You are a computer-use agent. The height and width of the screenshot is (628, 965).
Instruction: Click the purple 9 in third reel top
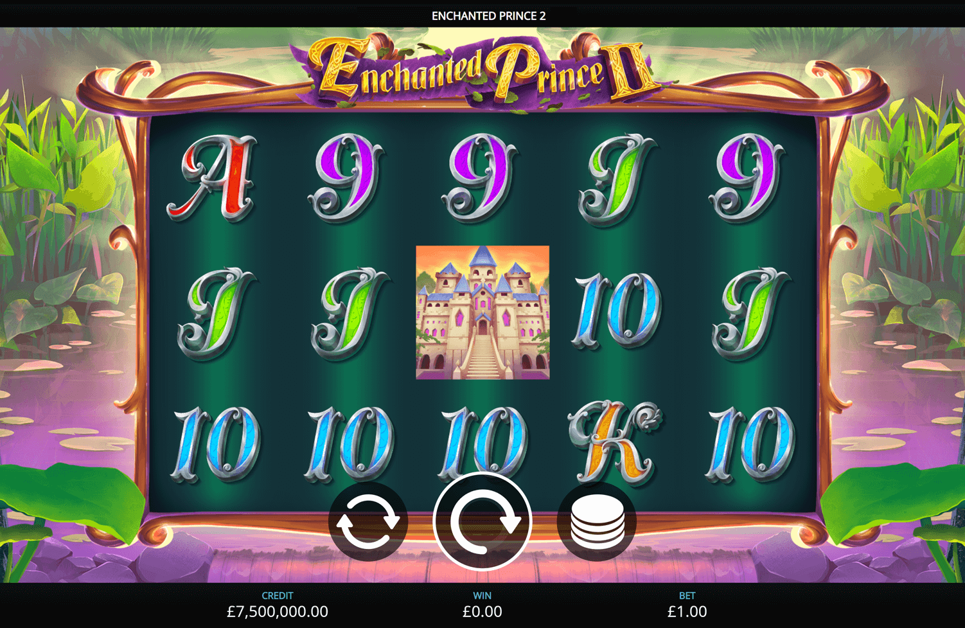click(x=481, y=177)
